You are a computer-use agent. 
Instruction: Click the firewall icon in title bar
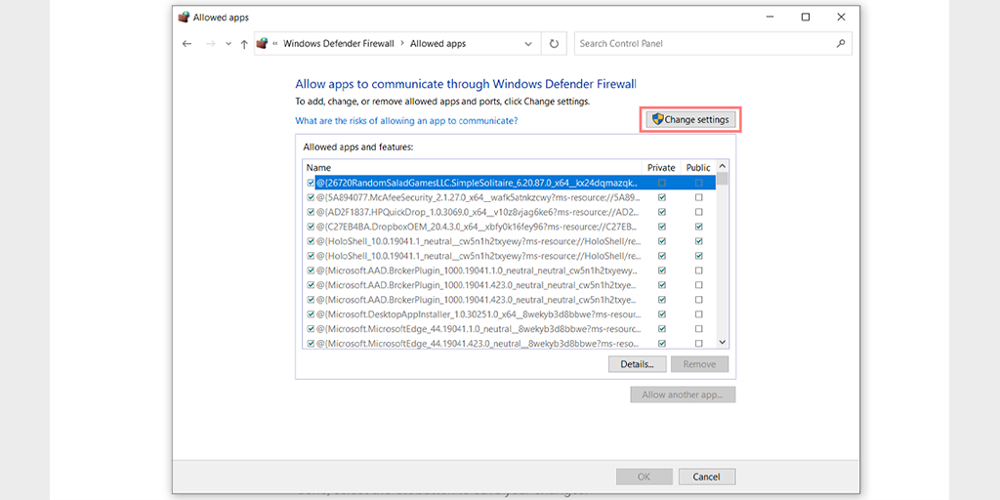click(184, 17)
